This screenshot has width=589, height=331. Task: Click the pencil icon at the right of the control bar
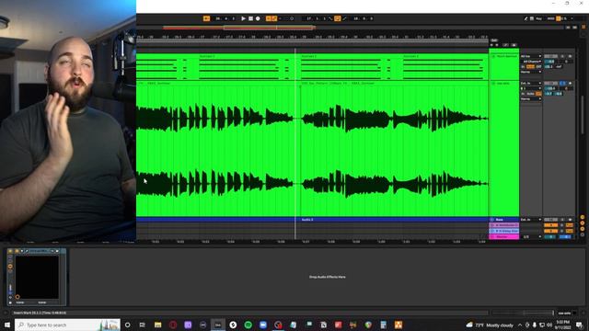pyautogui.click(x=525, y=18)
